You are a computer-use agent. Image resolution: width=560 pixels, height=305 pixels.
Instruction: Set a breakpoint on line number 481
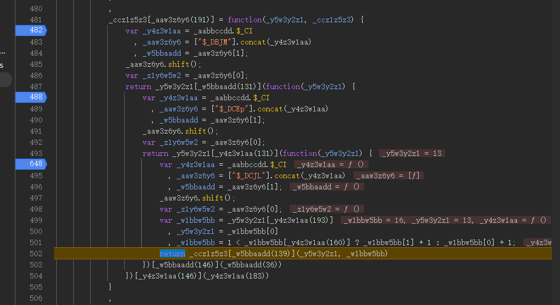[36, 20]
